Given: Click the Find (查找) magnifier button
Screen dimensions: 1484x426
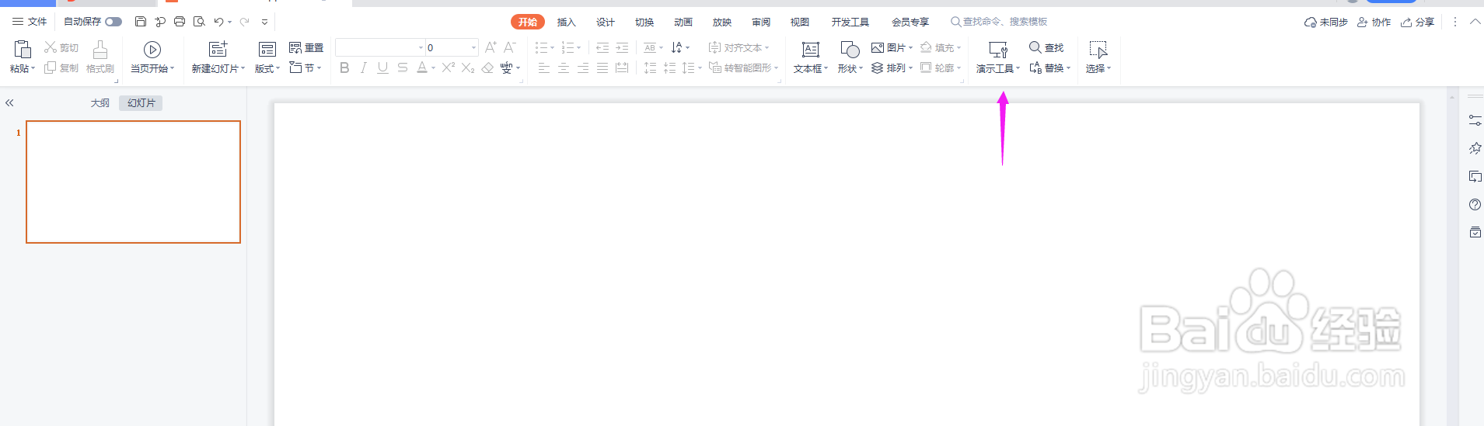Looking at the screenshot, I should 1046,47.
